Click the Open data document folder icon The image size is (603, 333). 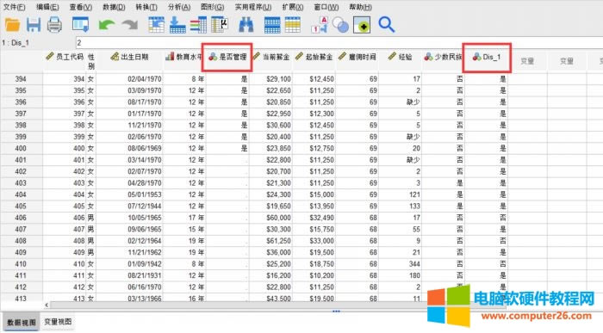(x=12, y=25)
